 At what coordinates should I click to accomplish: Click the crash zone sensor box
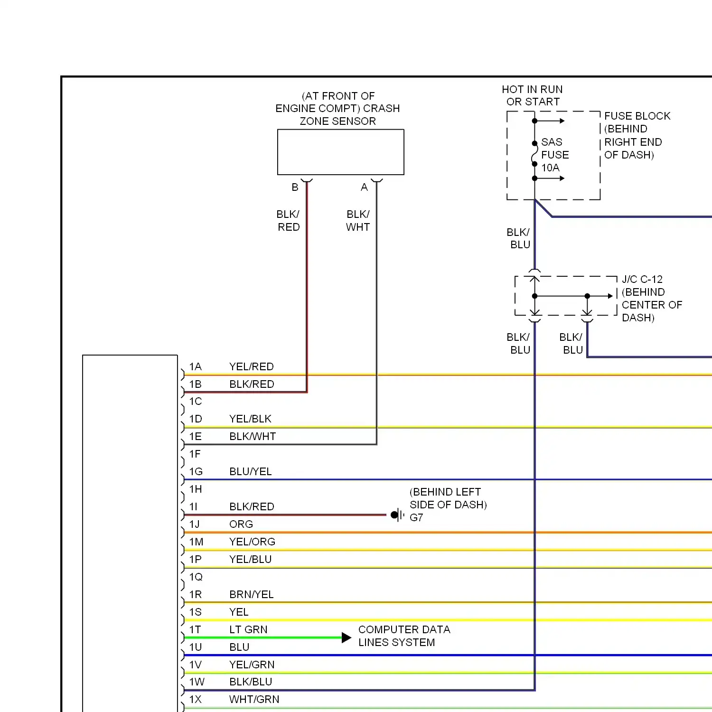[x=341, y=152]
